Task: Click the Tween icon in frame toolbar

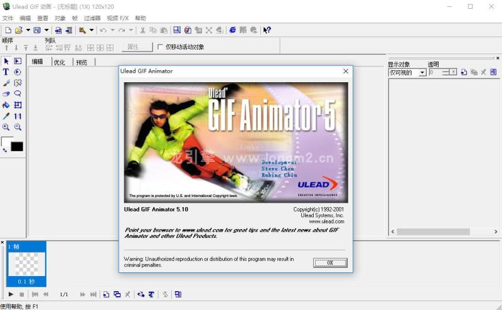Action: pyautogui.click(x=141, y=294)
